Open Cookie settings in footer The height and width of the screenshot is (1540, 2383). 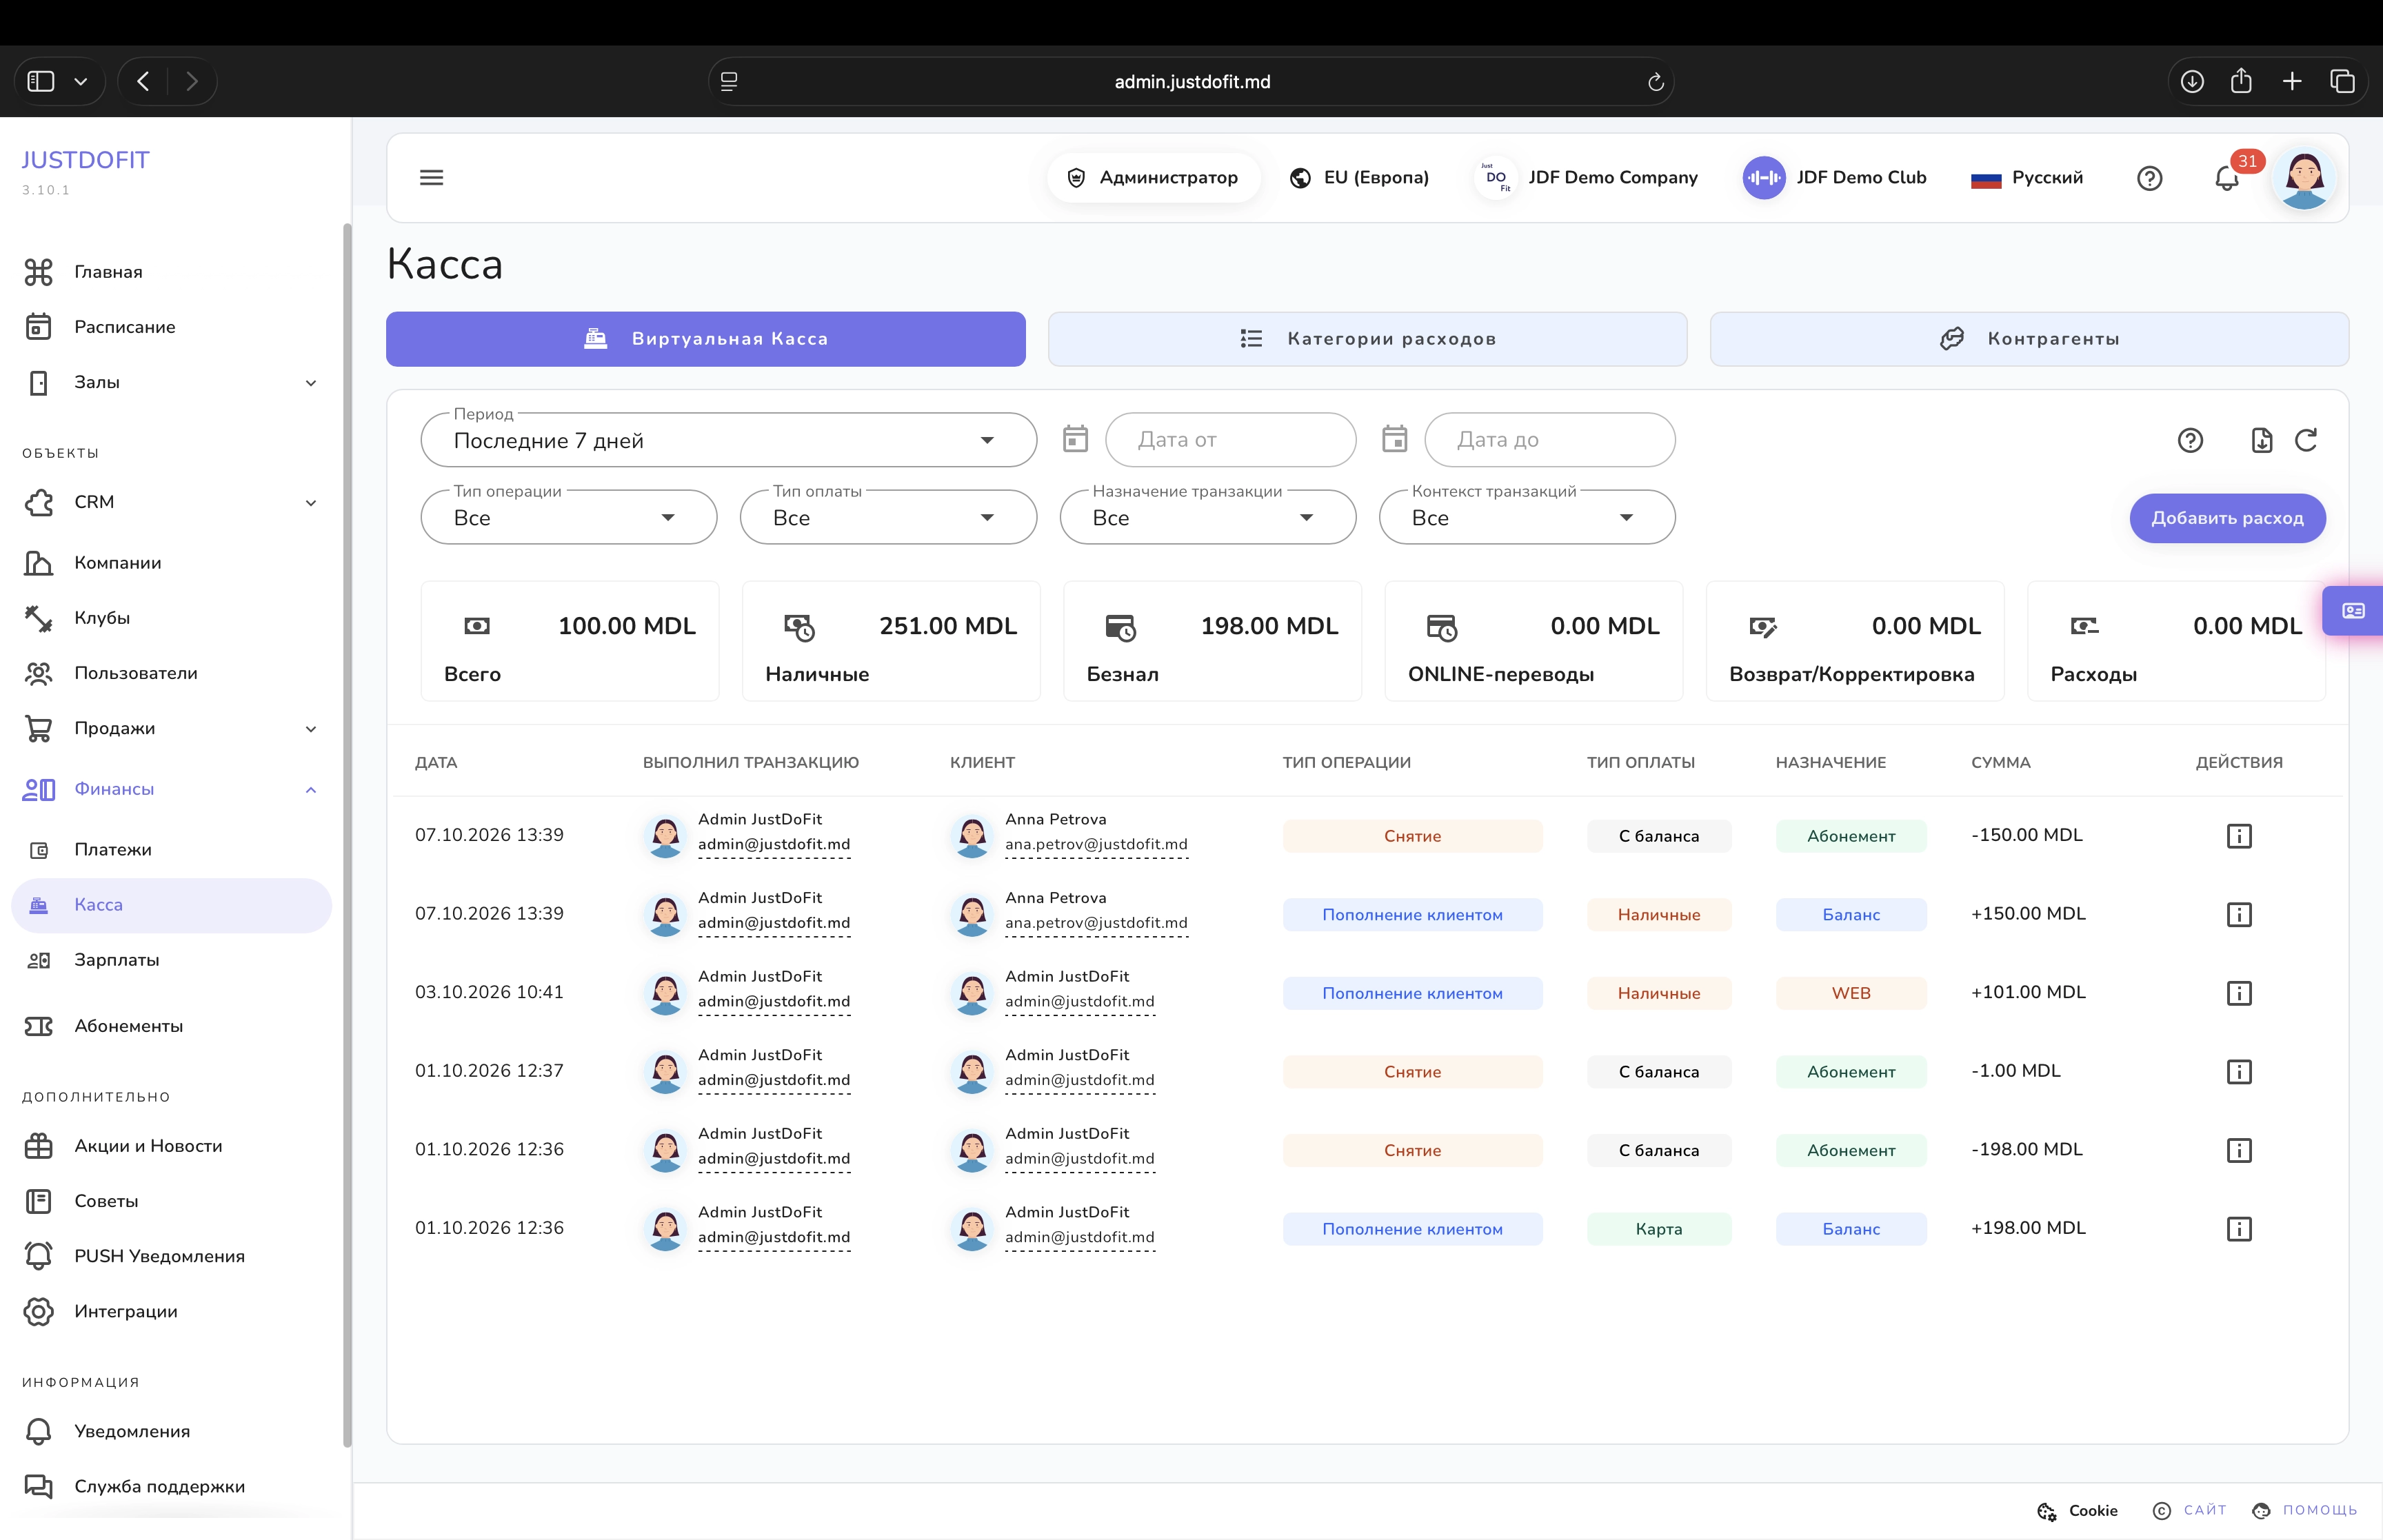point(2077,1510)
